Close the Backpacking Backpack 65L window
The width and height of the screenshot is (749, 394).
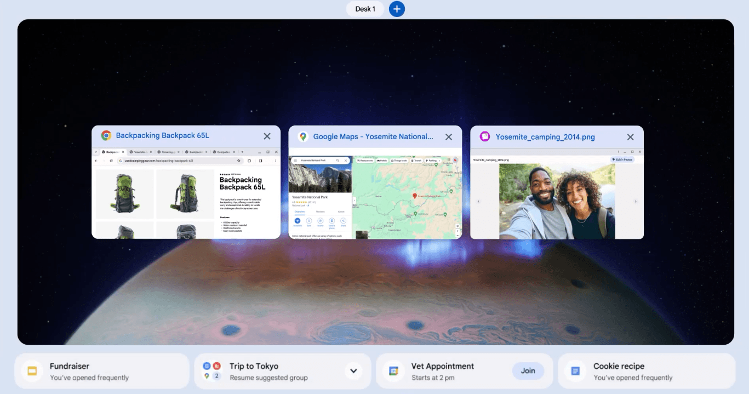(267, 136)
